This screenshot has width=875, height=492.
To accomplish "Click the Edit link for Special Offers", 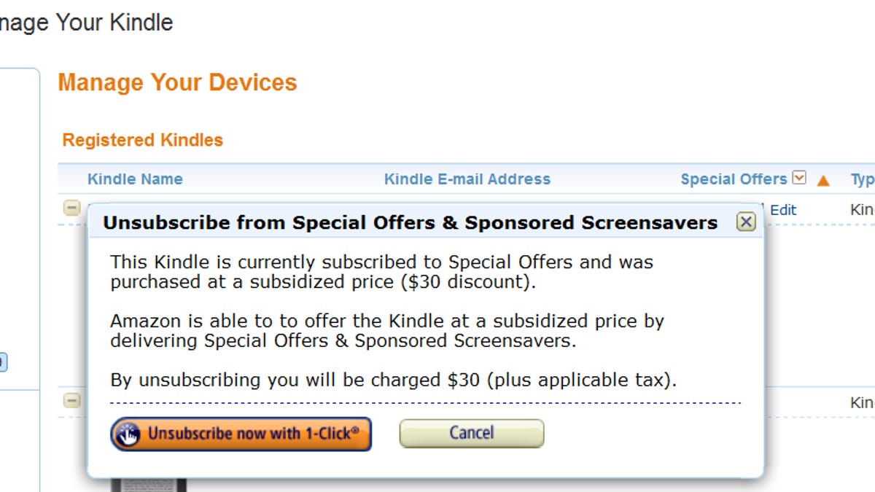I will pyautogui.click(x=783, y=210).
